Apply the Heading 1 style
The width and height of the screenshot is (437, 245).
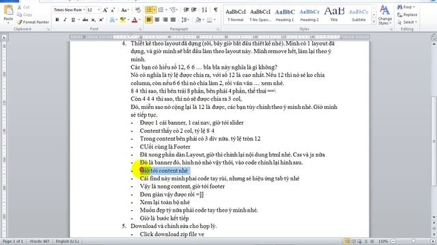[285, 15]
